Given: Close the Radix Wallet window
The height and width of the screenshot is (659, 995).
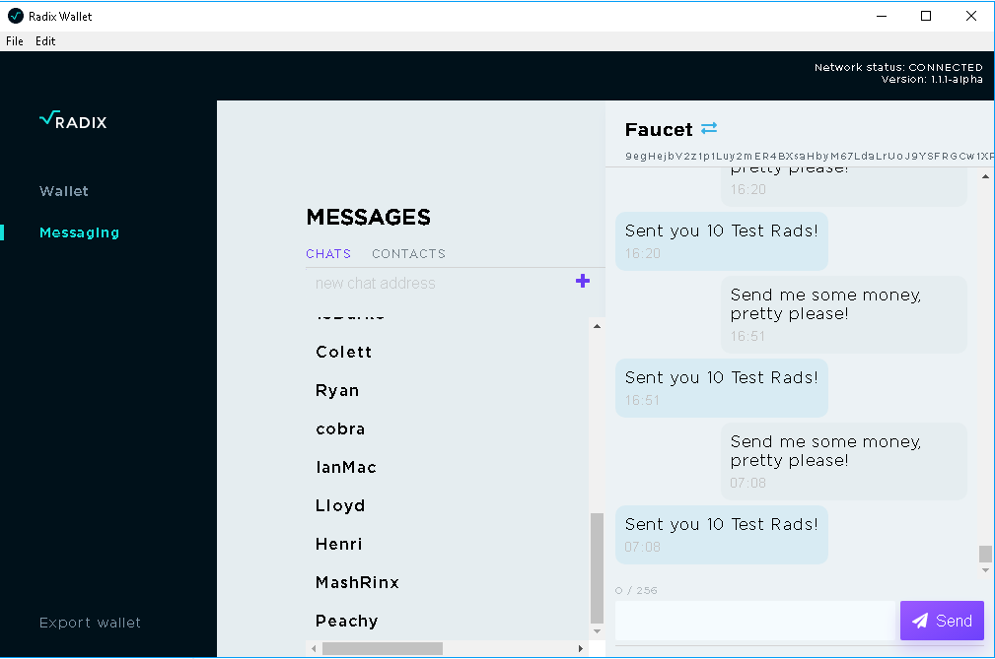Looking at the screenshot, I should tap(971, 16).
